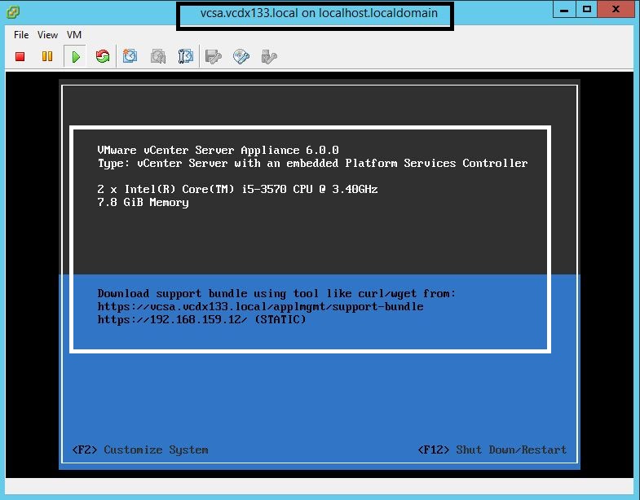Screen dimensions: 640x500
Task: Maximize the VM console window
Action: 586,10
